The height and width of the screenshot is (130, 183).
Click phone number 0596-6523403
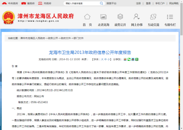pyautogui.click(x=39, y=102)
